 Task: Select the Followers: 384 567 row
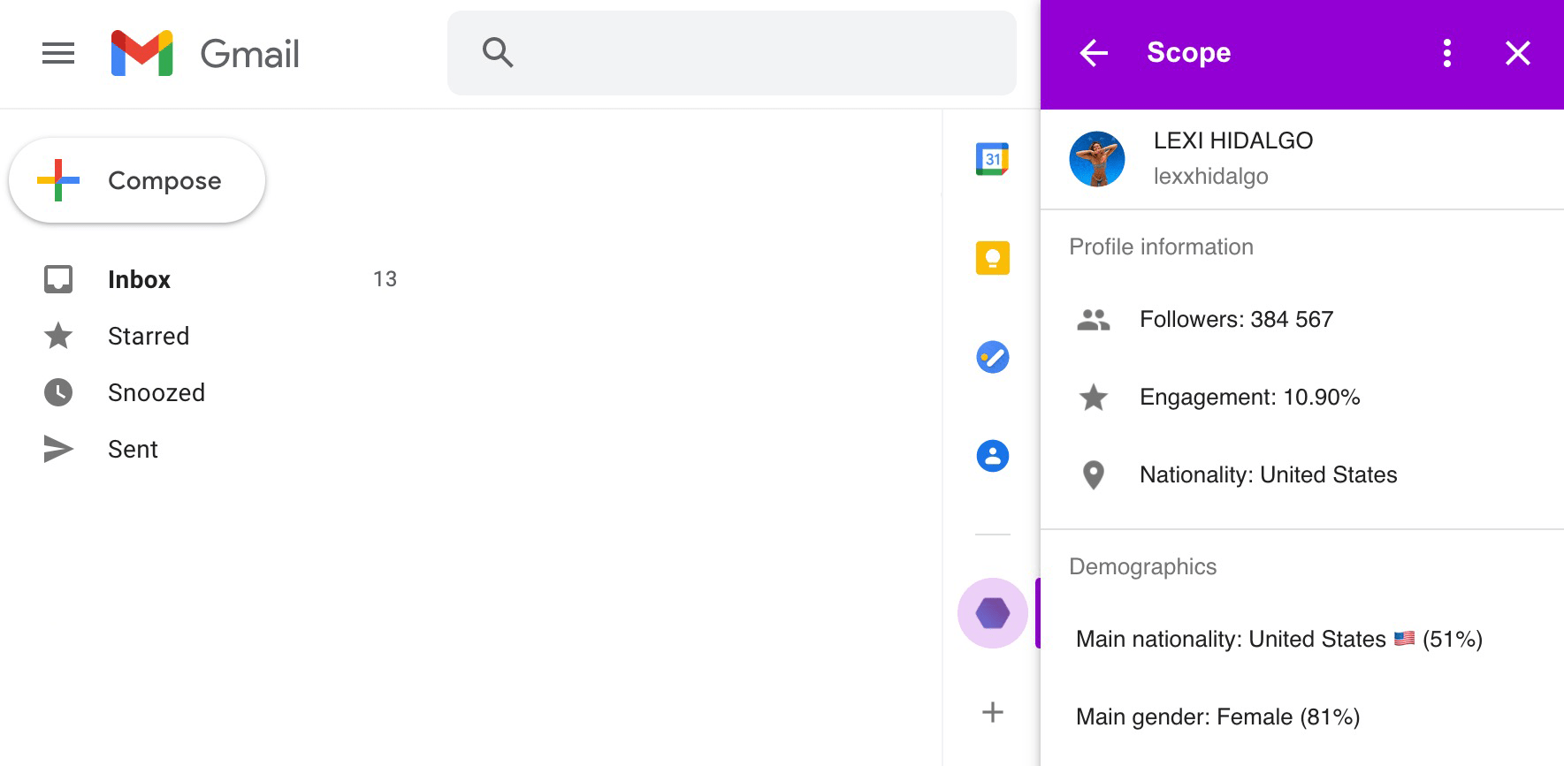pos(1302,320)
